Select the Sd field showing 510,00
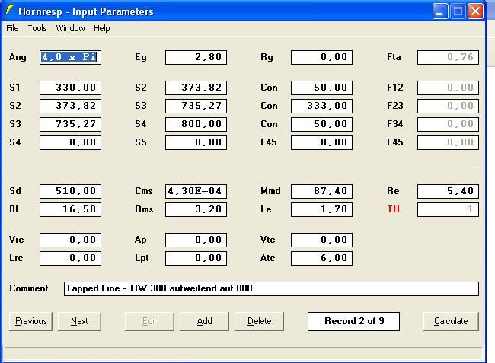 pyautogui.click(x=70, y=191)
